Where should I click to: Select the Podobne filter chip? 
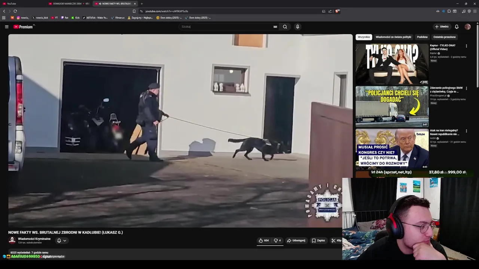coord(422,37)
